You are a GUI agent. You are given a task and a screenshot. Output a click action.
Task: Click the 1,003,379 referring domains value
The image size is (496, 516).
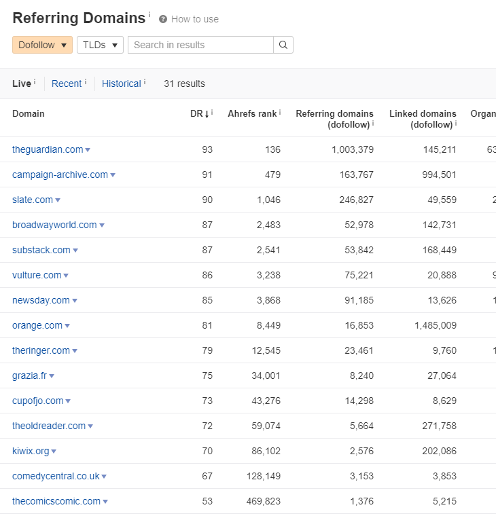(353, 149)
